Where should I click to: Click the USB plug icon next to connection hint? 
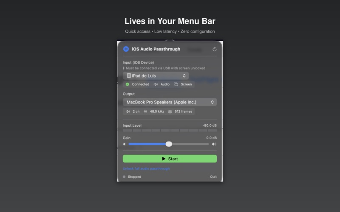tap(124, 68)
